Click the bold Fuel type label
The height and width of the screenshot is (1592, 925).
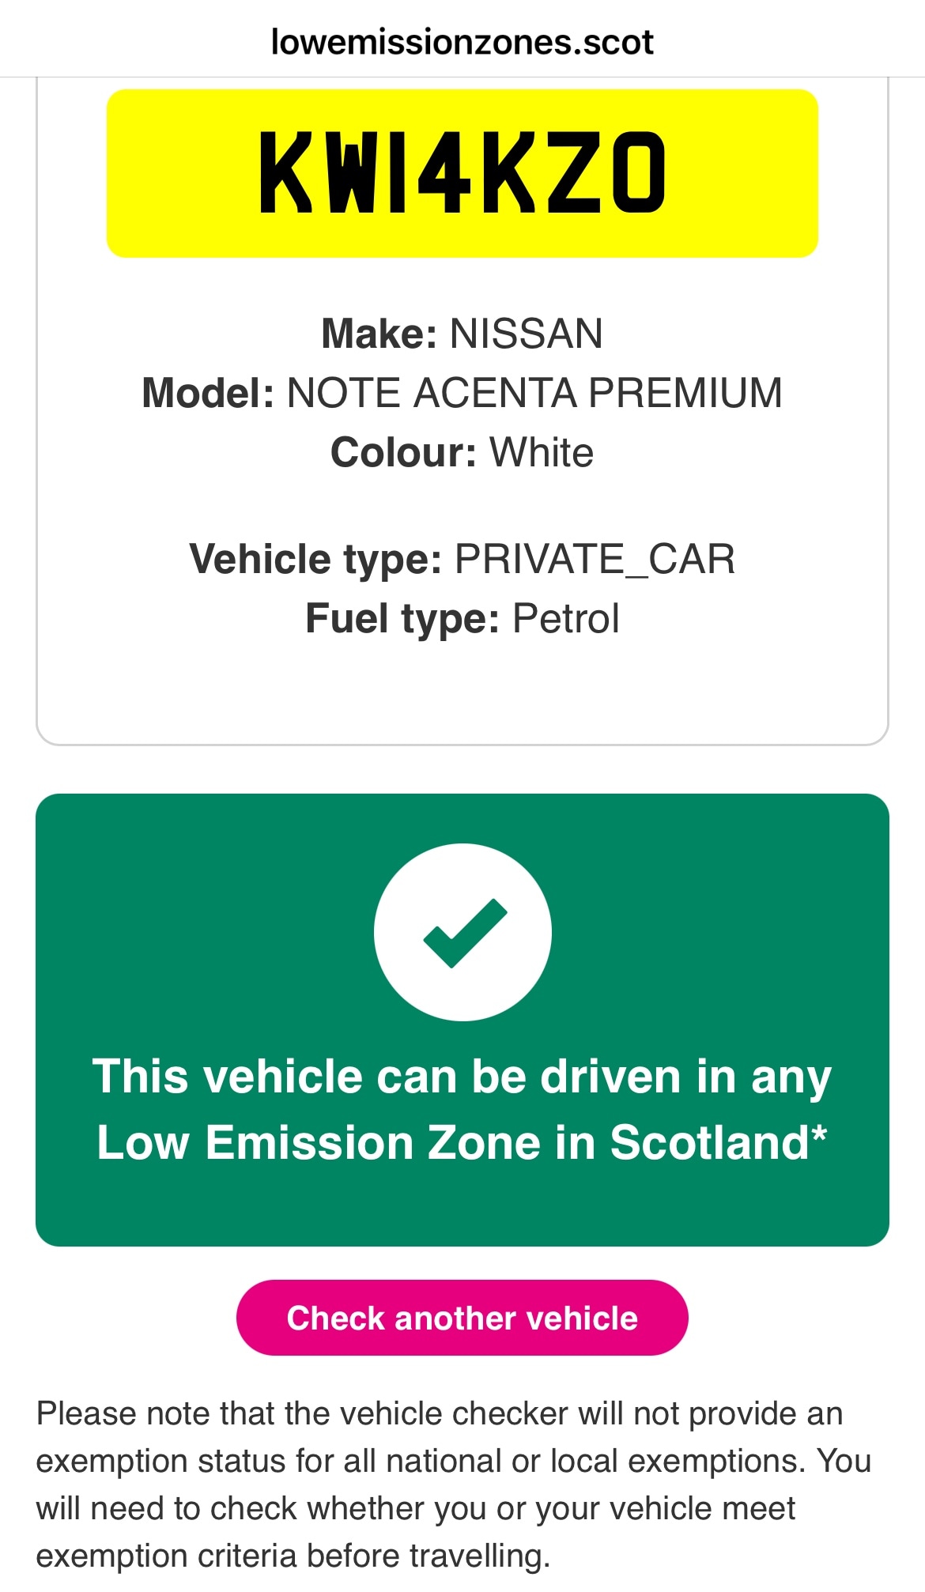(402, 618)
